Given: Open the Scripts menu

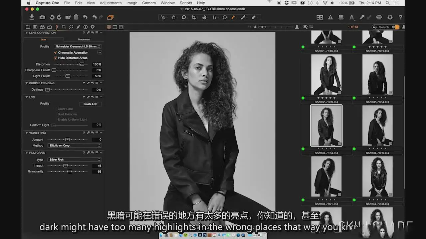Looking at the screenshot, I should pyautogui.click(x=186, y=3).
